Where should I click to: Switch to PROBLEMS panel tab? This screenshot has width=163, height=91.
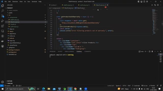pos(52,52)
